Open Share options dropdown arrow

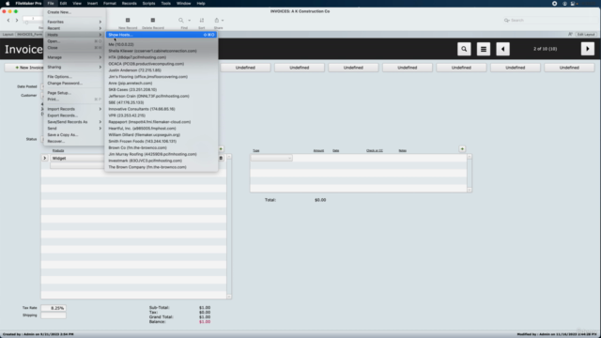[x=223, y=21]
